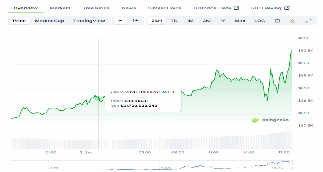323x172 pixels.
Task: Select the 7D timeframe
Action: pos(174,20)
